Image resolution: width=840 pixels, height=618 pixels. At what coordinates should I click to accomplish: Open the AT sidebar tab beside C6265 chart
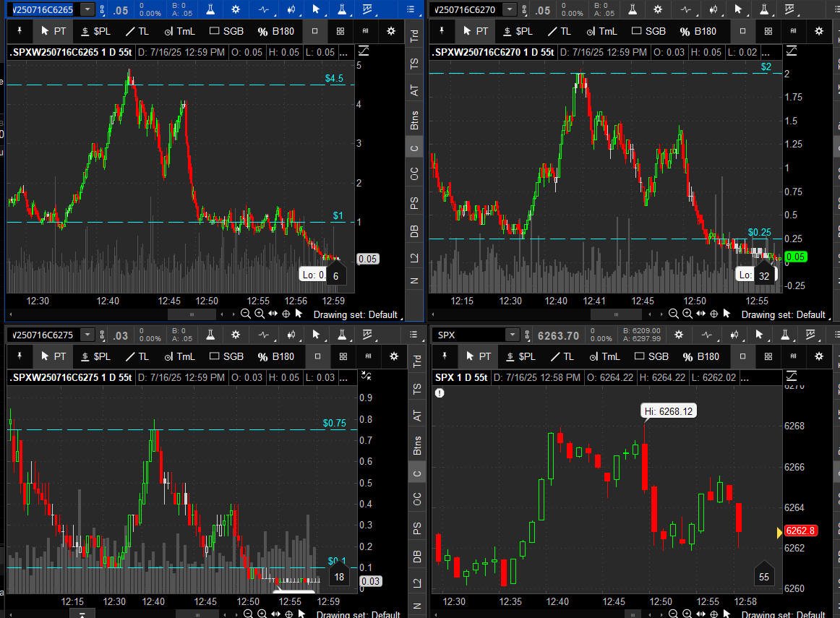415,91
